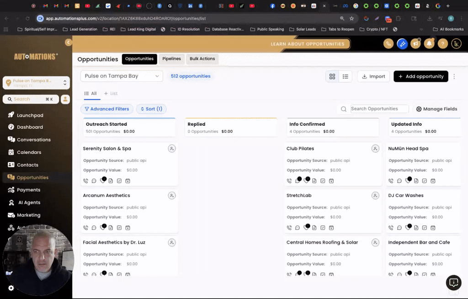Screen dimensions: 468x299
Task: Click the Import button
Action: [x=373, y=76]
